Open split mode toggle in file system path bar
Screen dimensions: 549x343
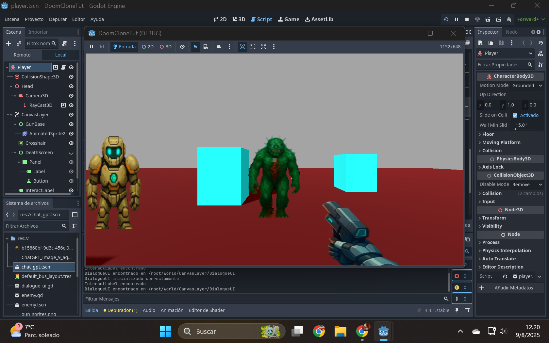coord(75,215)
